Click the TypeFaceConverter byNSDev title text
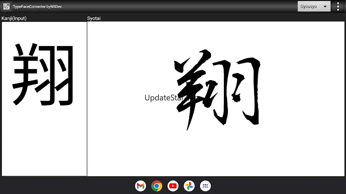The height and width of the screenshot is (194, 346). (x=37, y=7)
